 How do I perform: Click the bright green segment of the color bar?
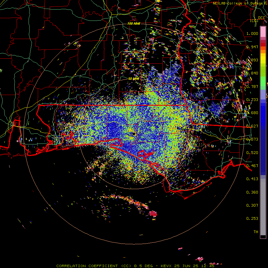coord(263,81)
